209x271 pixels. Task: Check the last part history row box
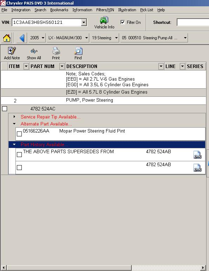tap(19, 168)
